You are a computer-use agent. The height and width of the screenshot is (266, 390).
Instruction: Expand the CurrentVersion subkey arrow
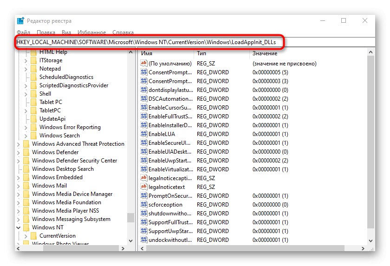(x=26, y=236)
